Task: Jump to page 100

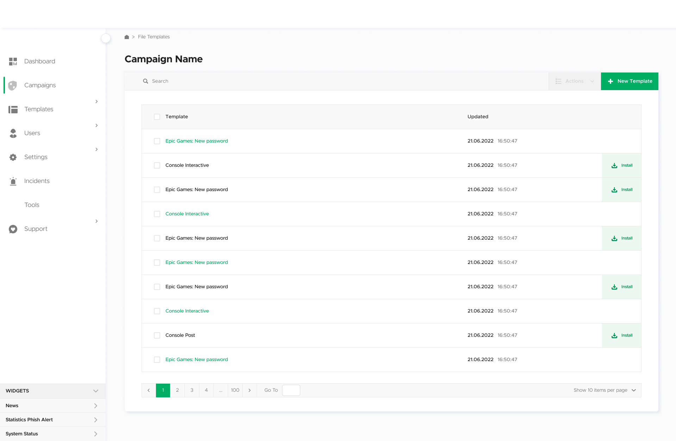Action: pos(235,390)
